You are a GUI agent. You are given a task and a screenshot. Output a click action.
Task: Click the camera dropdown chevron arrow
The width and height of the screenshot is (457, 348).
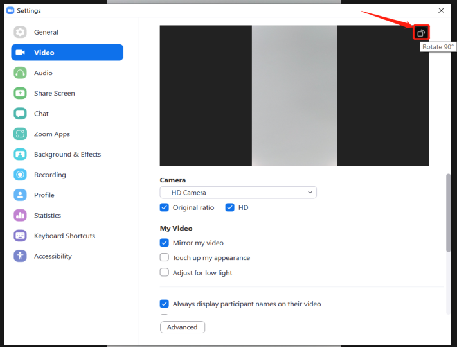(x=310, y=193)
